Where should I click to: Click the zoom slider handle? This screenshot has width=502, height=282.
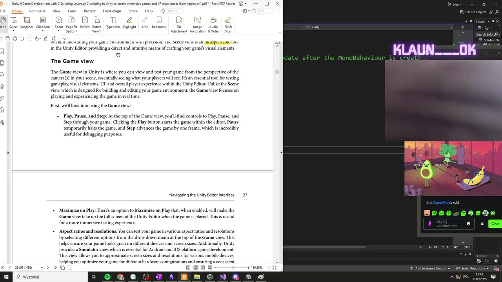coord(234,268)
